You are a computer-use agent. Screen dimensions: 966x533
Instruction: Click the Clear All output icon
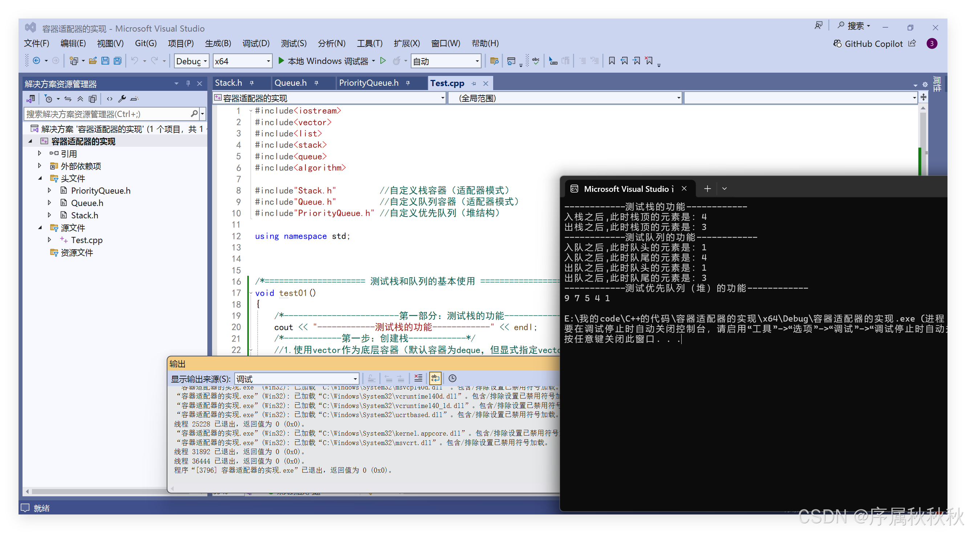coord(418,378)
